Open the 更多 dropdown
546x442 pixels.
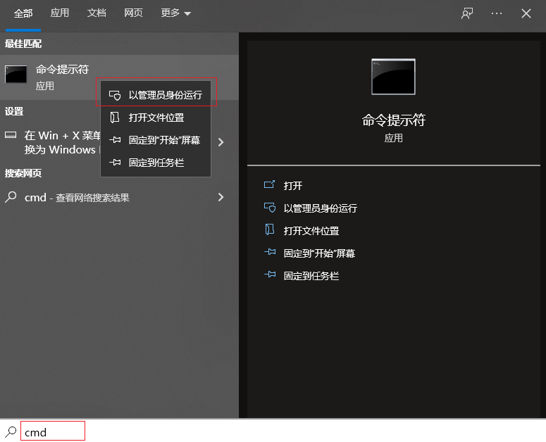(x=175, y=13)
